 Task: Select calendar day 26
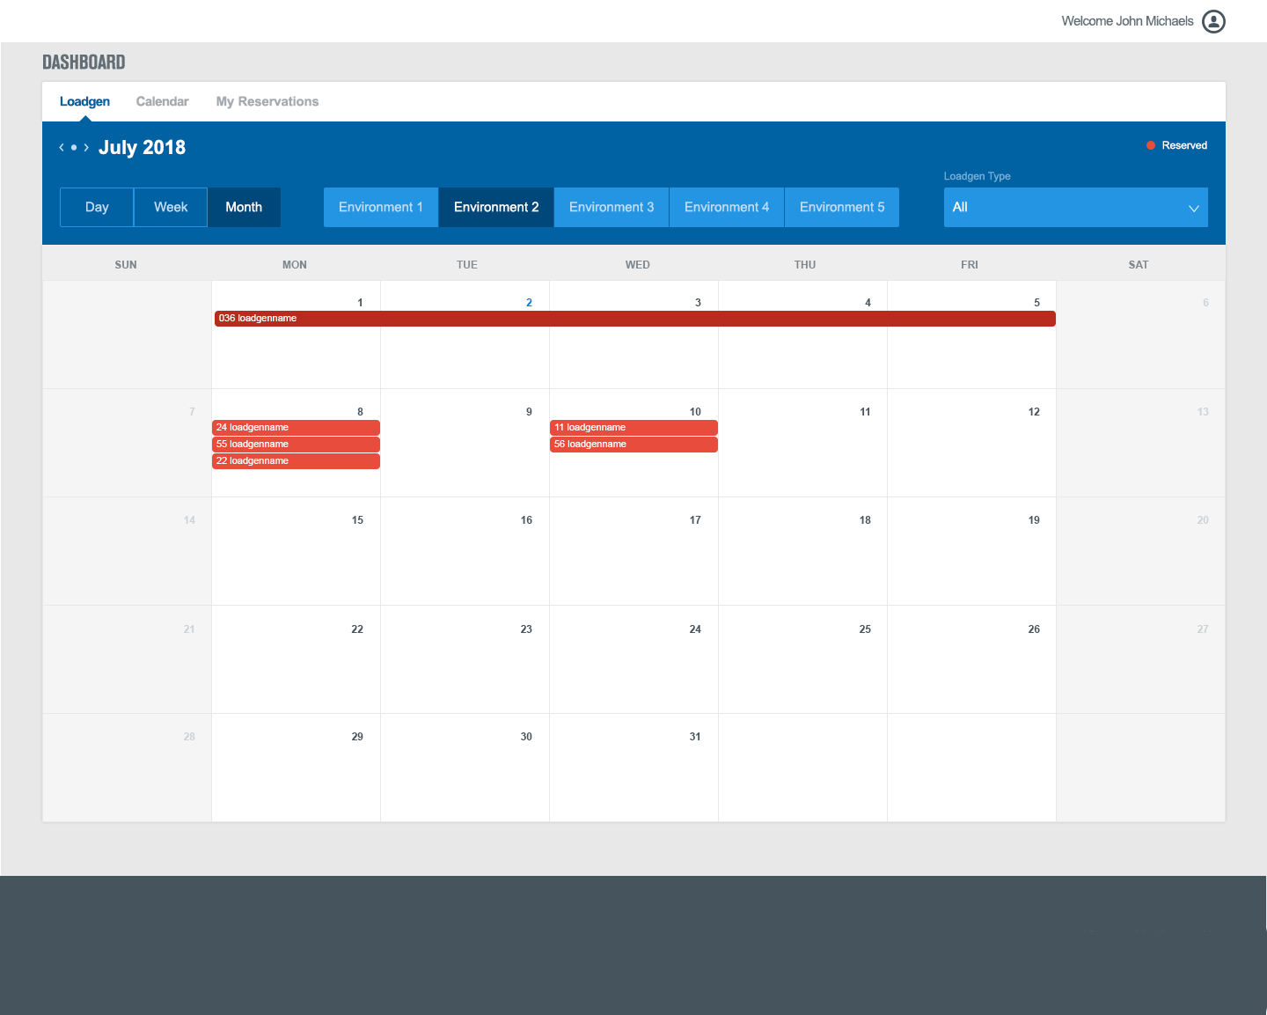click(1034, 629)
